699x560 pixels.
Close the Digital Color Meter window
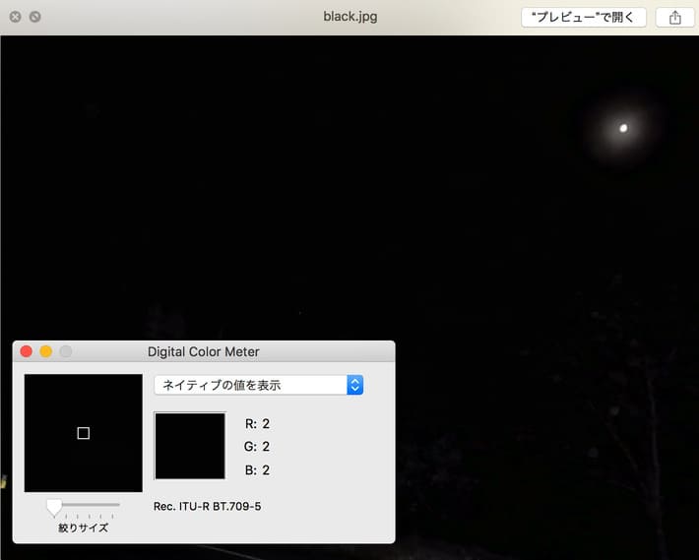click(27, 351)
